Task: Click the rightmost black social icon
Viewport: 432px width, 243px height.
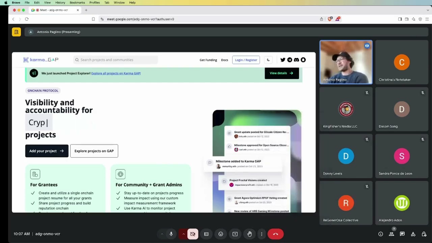Action: click(303, 60)
